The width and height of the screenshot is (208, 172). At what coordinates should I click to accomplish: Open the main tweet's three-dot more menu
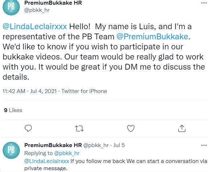204,3
